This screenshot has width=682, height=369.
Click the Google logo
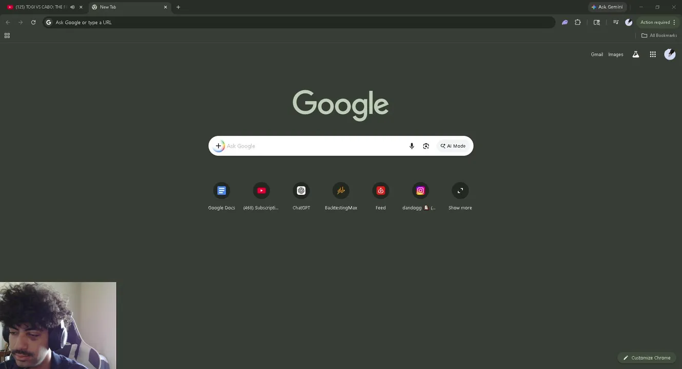click(341, 105)
